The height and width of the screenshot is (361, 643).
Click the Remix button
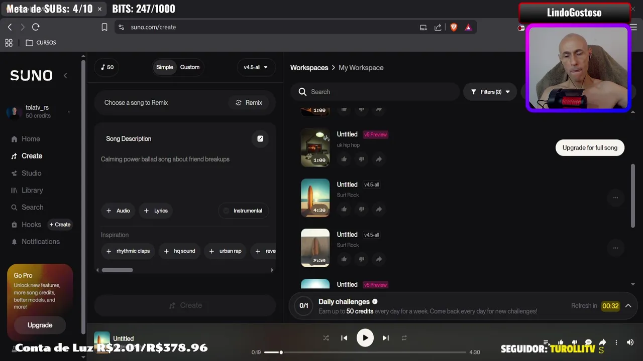(249, 103)
